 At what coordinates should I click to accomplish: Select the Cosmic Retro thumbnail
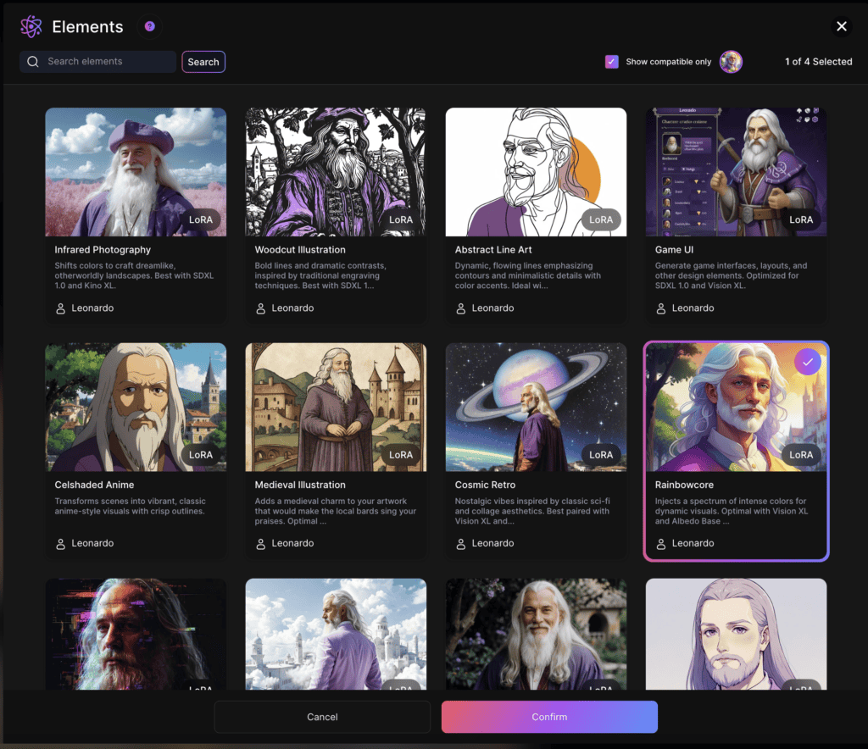(x=536, y=408)
